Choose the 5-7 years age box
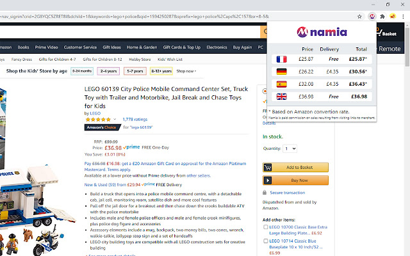 pos(135,71)
